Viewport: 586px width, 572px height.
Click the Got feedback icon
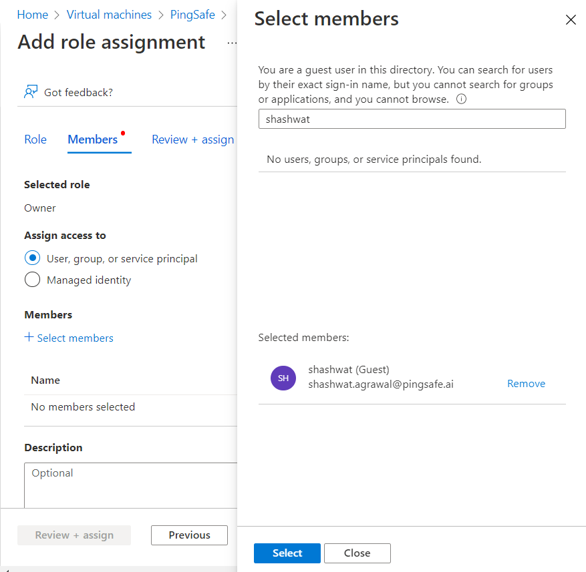pyautogui.click(x=30, y=92)
